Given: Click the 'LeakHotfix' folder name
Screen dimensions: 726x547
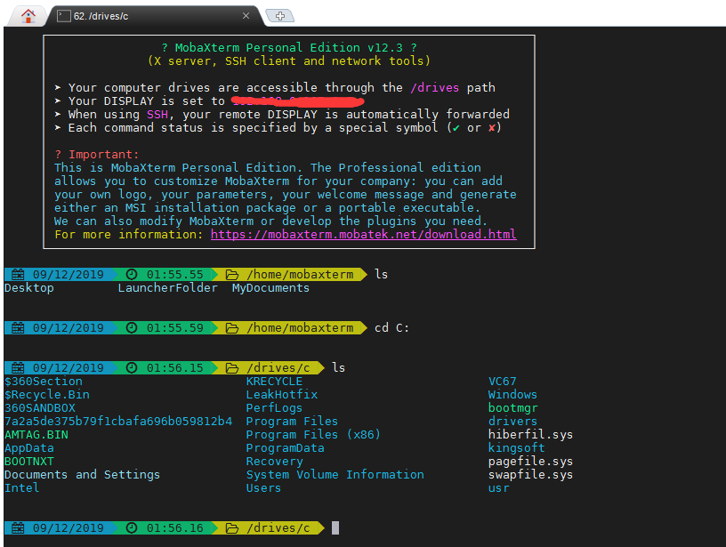Looking at the screenshot, I should 281,395.
